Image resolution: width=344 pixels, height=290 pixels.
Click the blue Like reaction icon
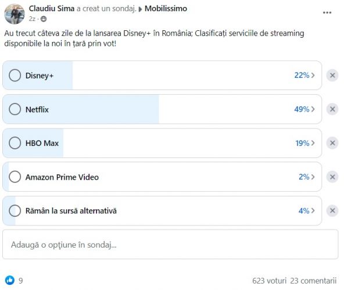tap(10, 280)
